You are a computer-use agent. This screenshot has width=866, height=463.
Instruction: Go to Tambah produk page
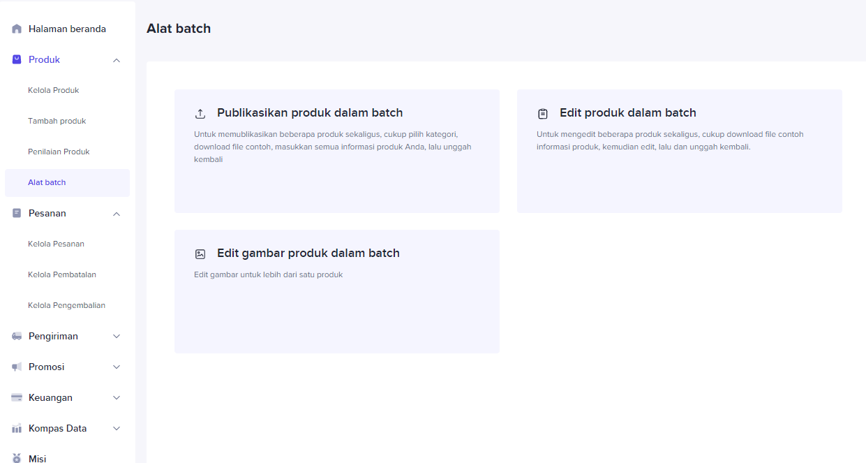[x=57, y=122]
